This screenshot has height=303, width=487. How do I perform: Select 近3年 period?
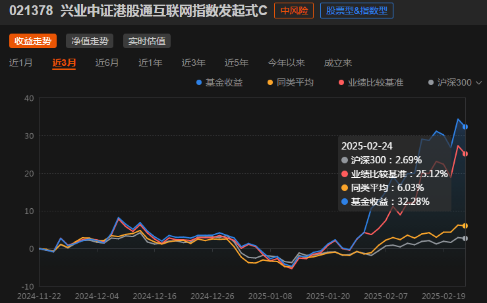pyautogui.click(x=194, y=63)
